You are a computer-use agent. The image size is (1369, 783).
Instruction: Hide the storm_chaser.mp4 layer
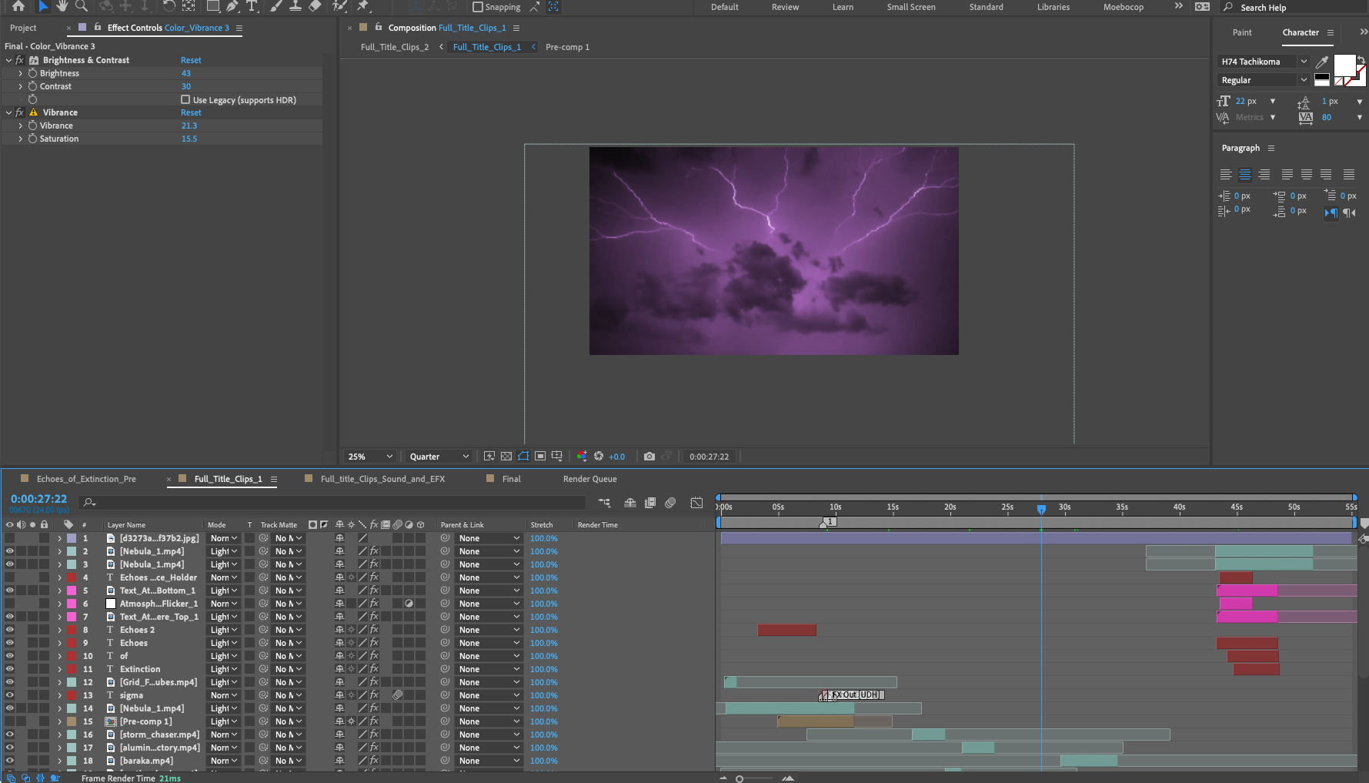coord(9,734)
